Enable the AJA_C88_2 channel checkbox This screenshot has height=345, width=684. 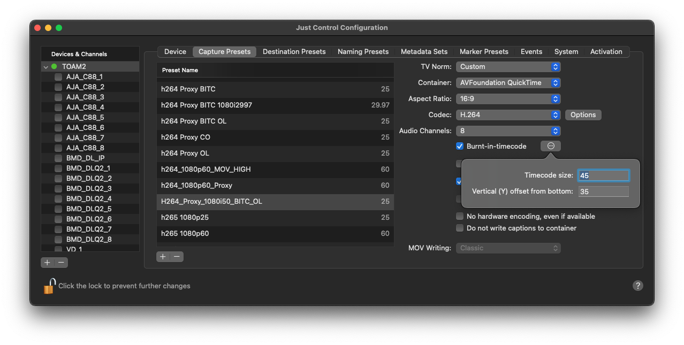[58, 87]
